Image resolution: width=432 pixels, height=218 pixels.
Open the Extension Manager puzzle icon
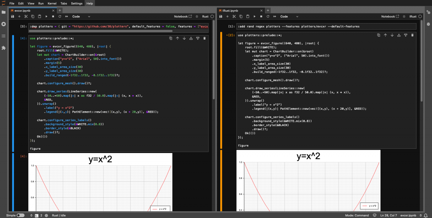(3, 48)
